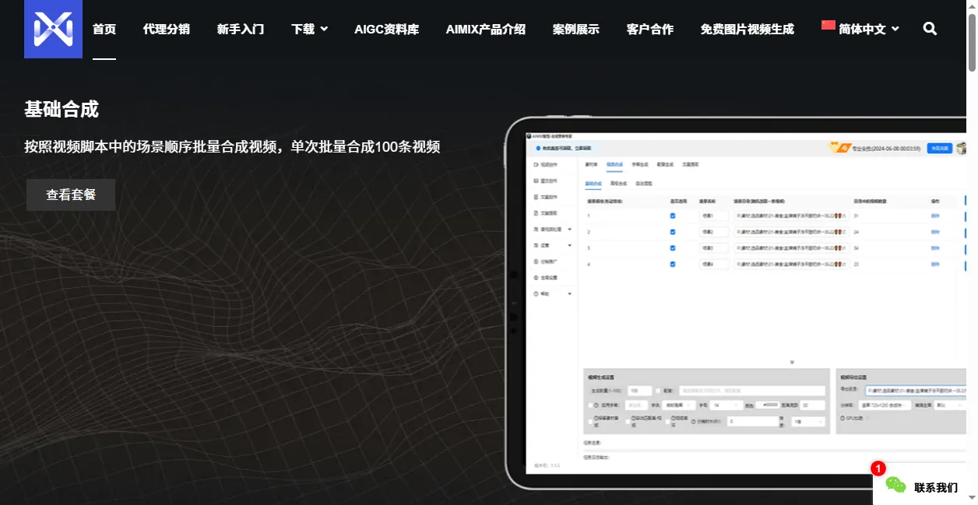Open search with the magnifying glass icon
Screen dimensions: 978x505
(930, 29)
